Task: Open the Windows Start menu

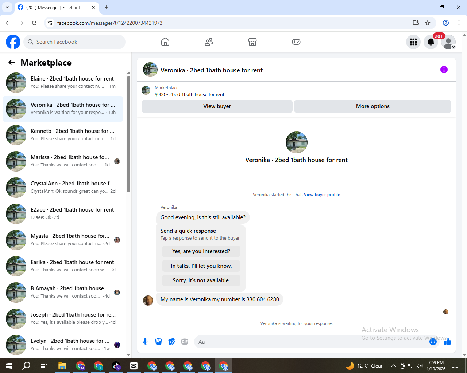Action: pyautogui.click(x=9, y=366)
